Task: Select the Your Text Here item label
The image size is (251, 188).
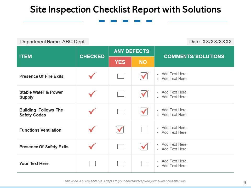Action: click(x=34, y=163)
